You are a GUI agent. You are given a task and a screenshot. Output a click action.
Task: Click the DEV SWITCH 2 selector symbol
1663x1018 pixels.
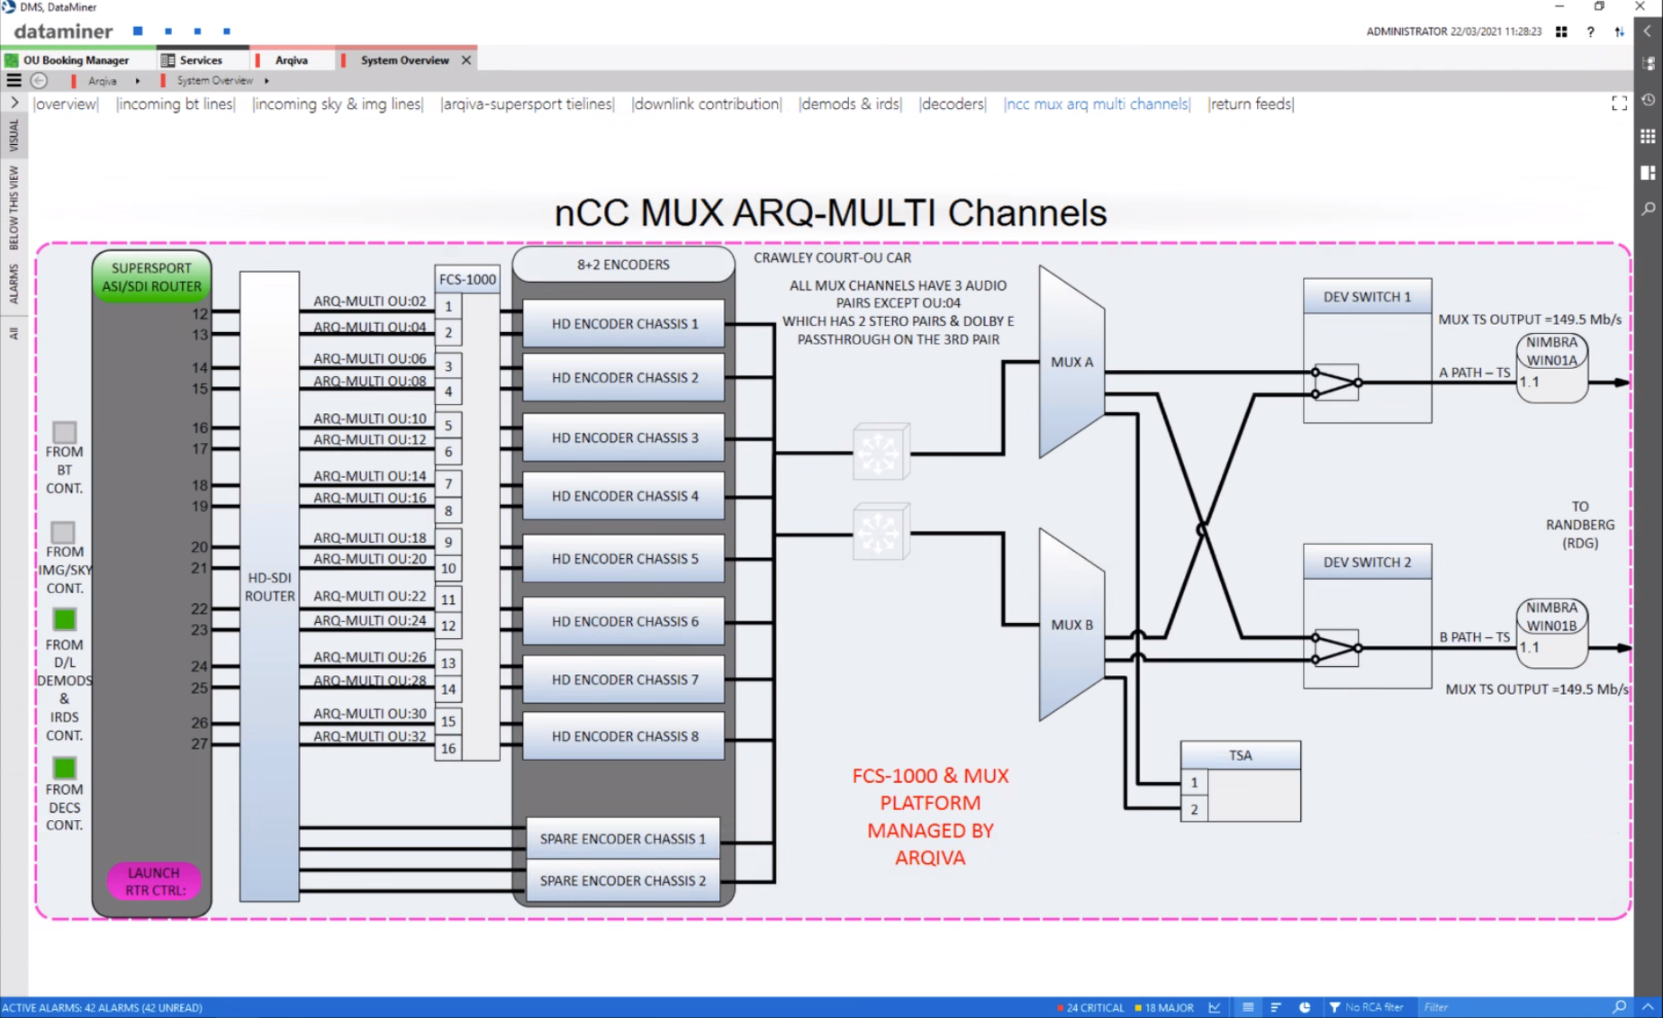point(1336,648)
